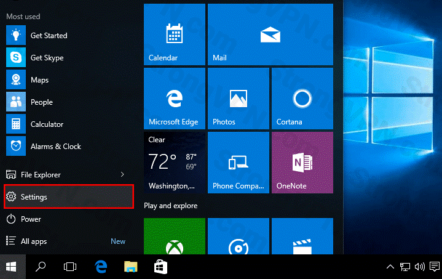This screenshot has width=442, height=279.
Task: Launch the OneNote tile
Action: point(302,163)
